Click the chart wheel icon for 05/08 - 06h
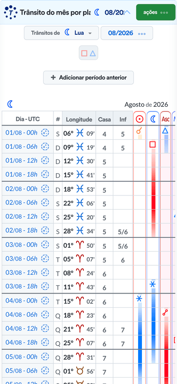 [45, 371]
